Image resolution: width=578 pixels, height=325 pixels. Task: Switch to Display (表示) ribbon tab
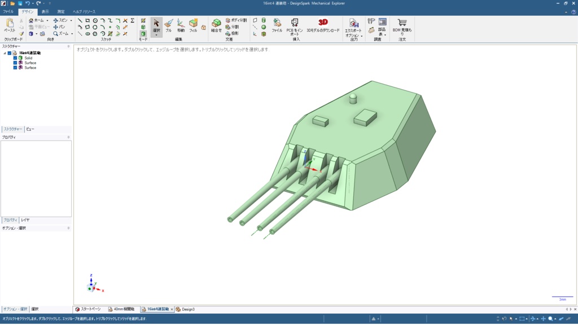click(x=45, y=12)
